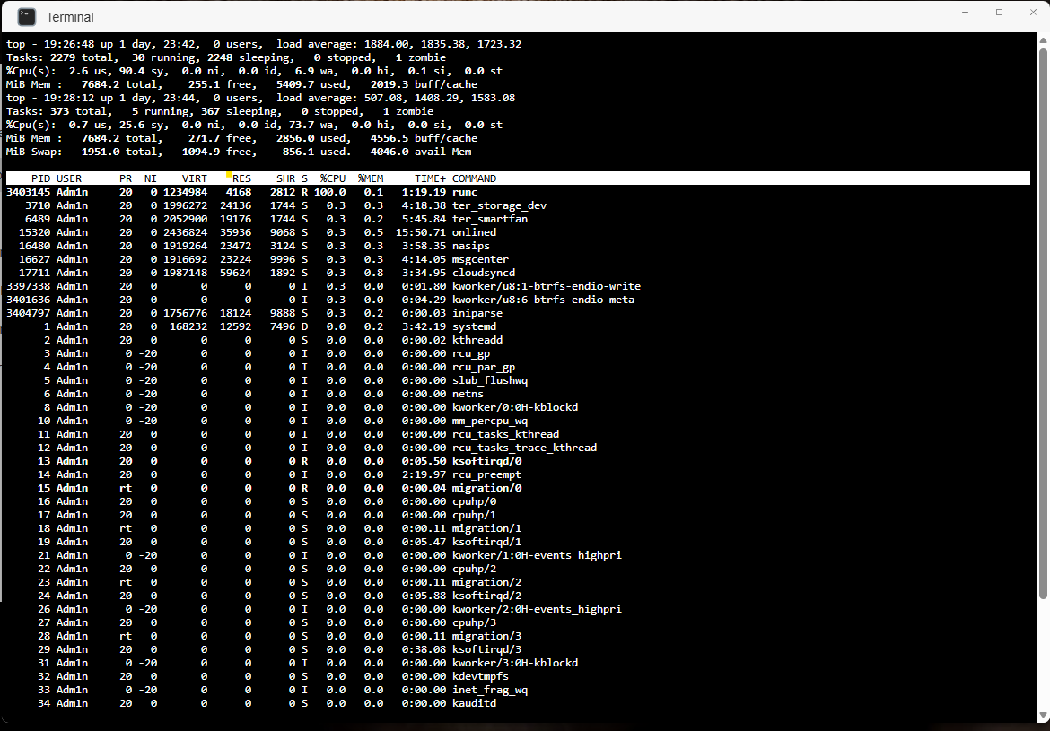
Task: Click the 2436824 VIRT value for onlined
Action: click(186, 232)
